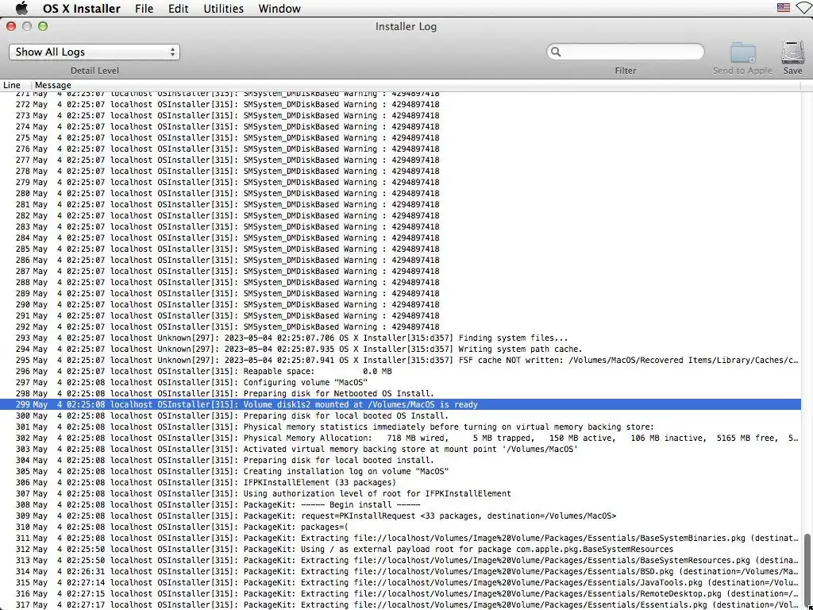Select line 314 Extracting BSD.pkg
Viewport: 813px width, 610px height.
tap(400, 572)
